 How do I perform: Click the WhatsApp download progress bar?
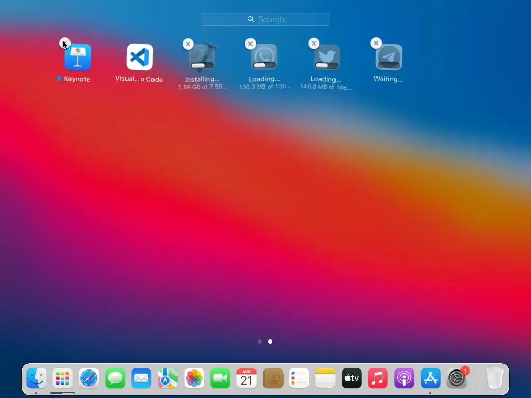(264, 65)
